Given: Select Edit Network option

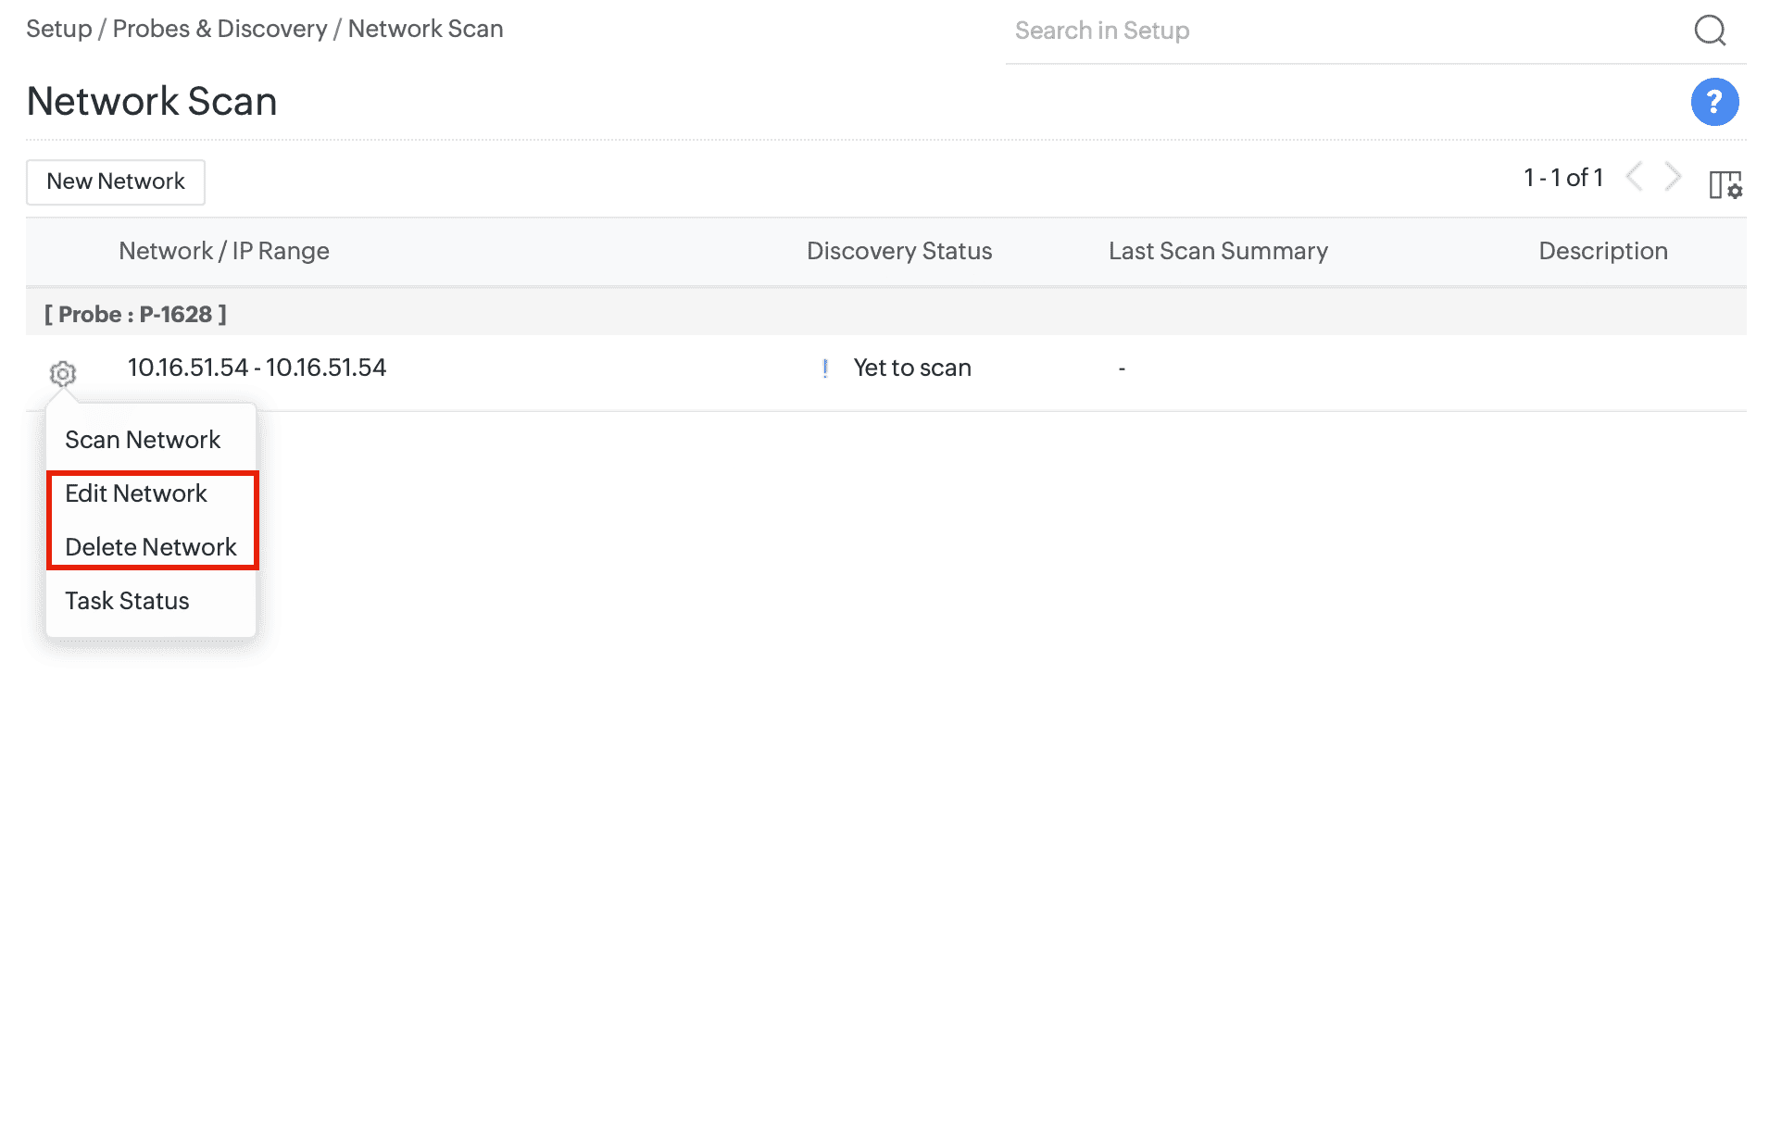Looking at the screenshot, I should tap(136, 493).
